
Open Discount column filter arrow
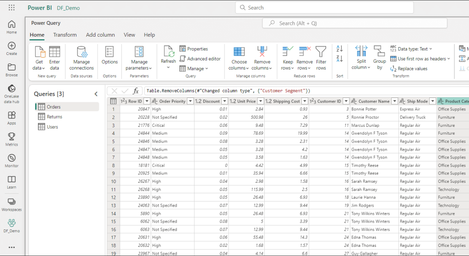click(x=224, y=101)
